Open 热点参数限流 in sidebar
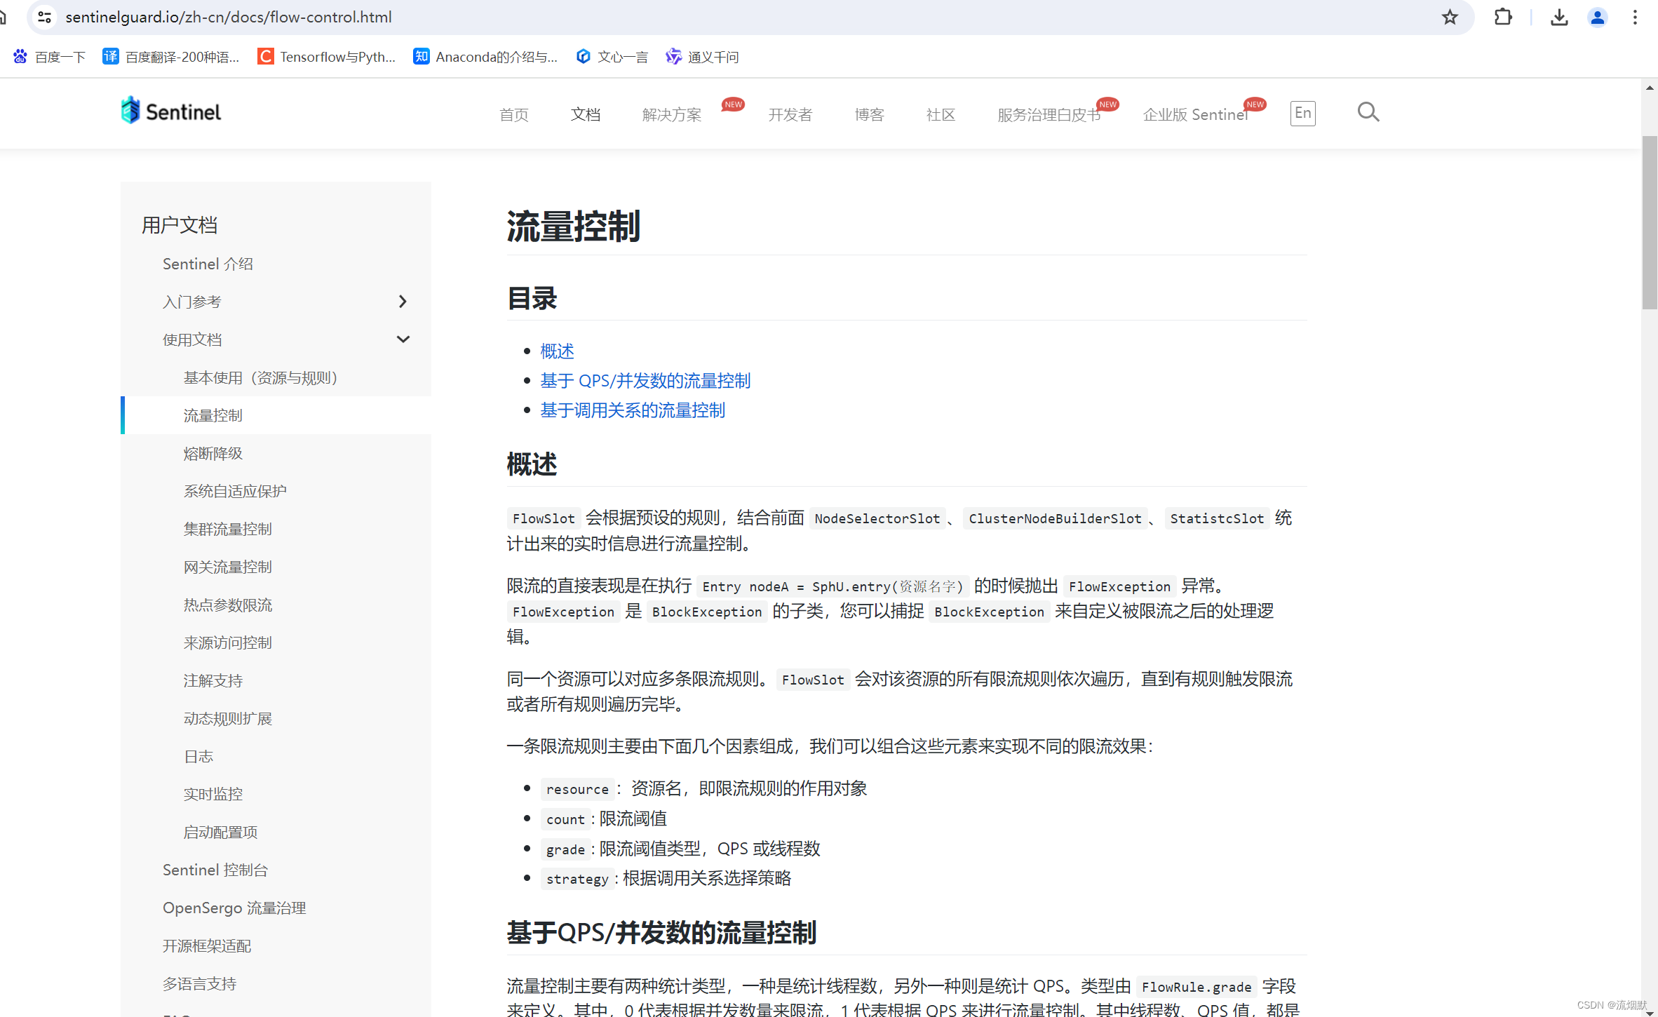The width and height of the screenshot is (1658, 1017). [228, 605]
